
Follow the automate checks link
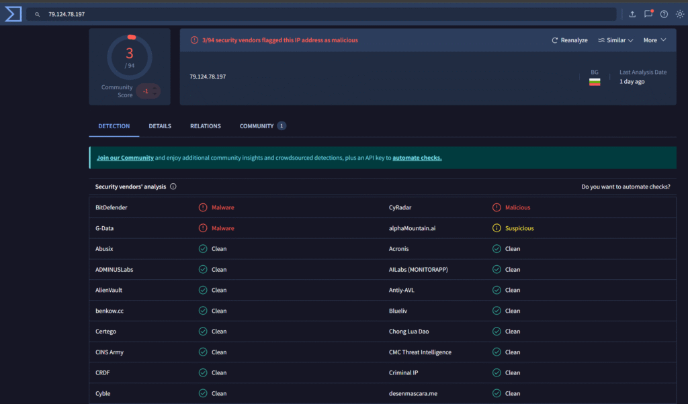tap(417, 158)
